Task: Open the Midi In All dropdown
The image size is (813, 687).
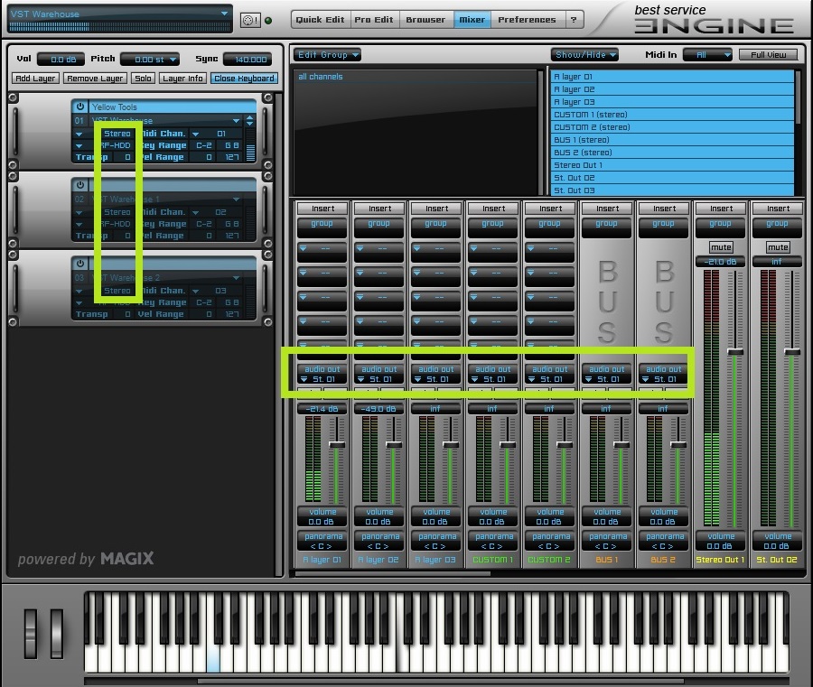Action: [707, 54]
